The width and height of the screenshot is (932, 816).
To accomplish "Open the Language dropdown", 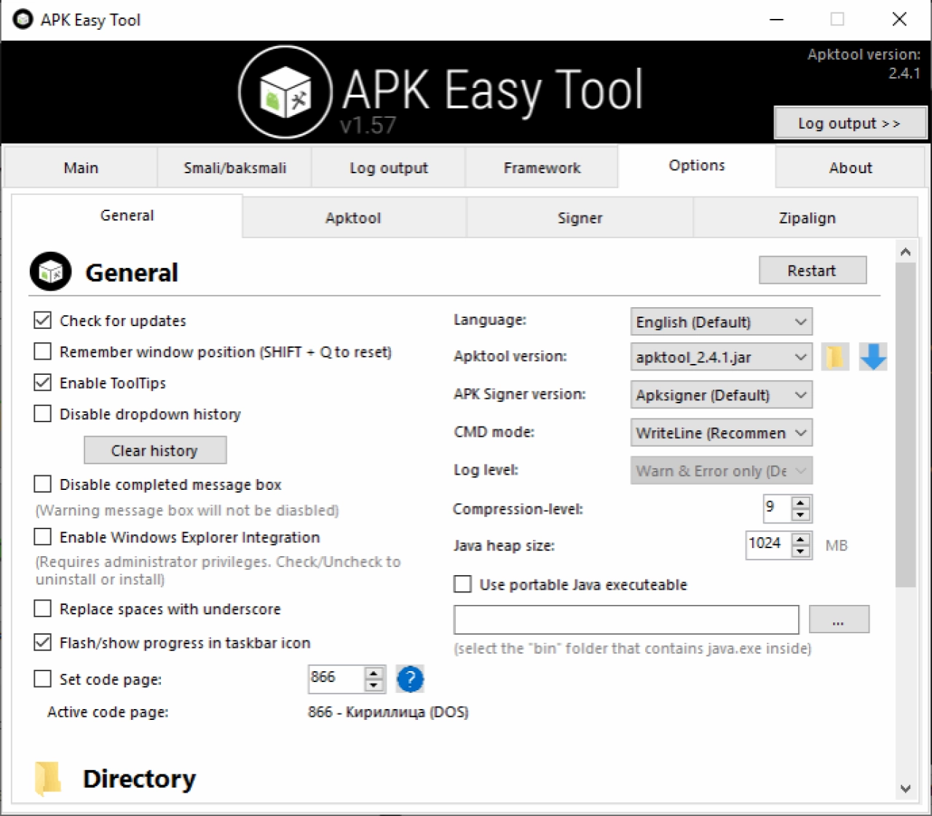I will [722, 322].
